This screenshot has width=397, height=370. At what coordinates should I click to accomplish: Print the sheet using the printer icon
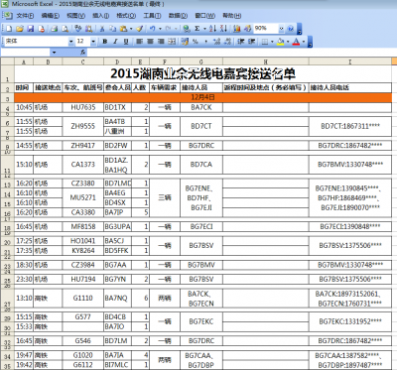[x=55, y=29]
